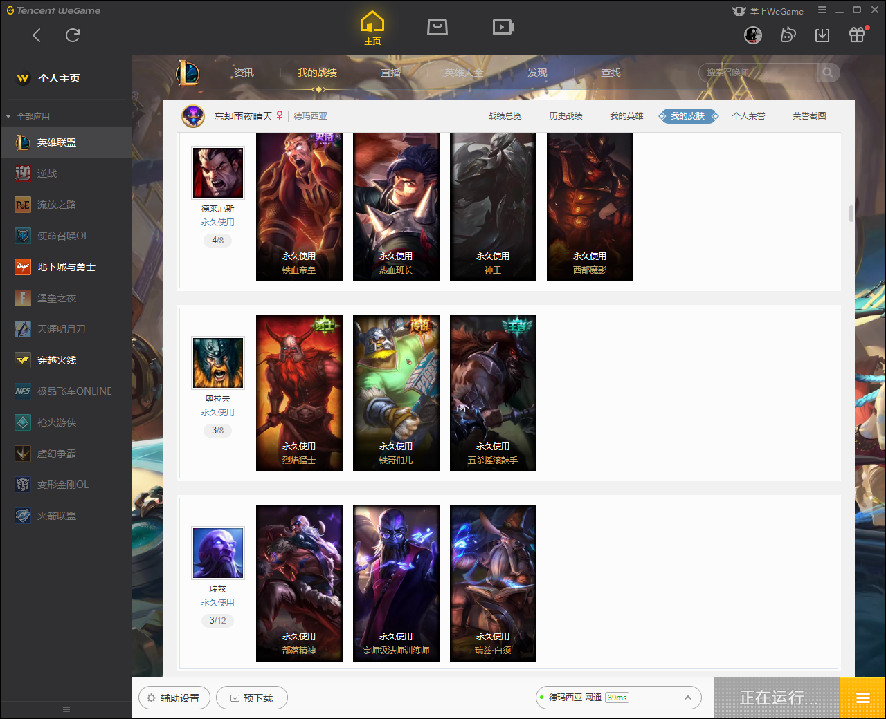886x719 pixels.
Task: Open the 直播 tab
Action: click(x=390, y=73)
